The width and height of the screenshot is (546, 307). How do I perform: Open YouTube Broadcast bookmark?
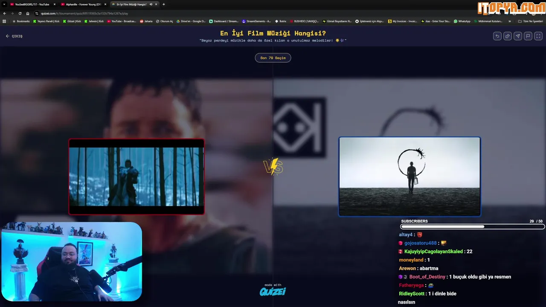point(122,21)
